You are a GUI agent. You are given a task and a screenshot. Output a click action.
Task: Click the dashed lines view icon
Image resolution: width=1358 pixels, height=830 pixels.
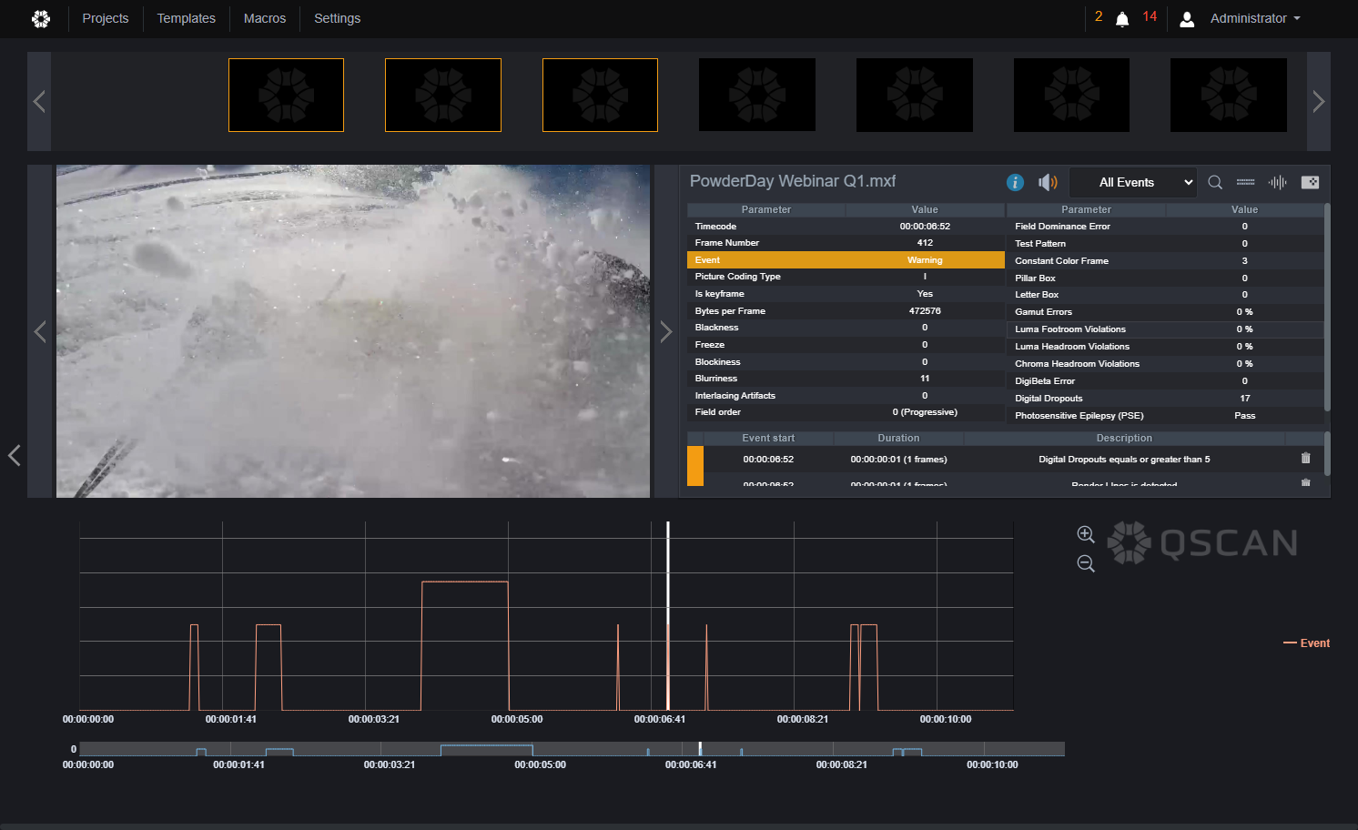1246,182
